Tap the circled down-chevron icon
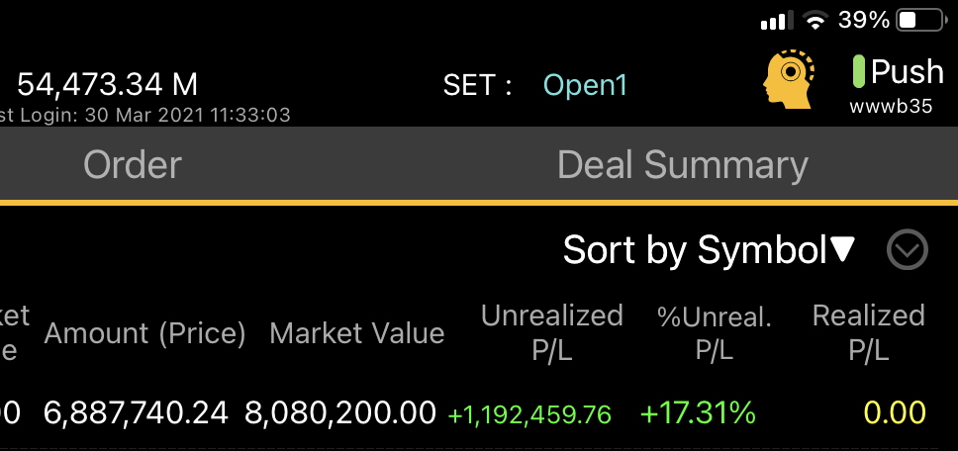This screenshot has height=451, width=958. (907, 250)
